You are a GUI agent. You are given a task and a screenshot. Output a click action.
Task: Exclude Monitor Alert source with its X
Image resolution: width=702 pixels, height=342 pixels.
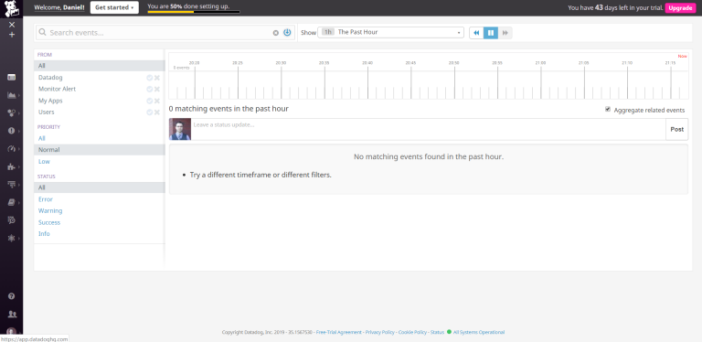[x=157, y=89]
